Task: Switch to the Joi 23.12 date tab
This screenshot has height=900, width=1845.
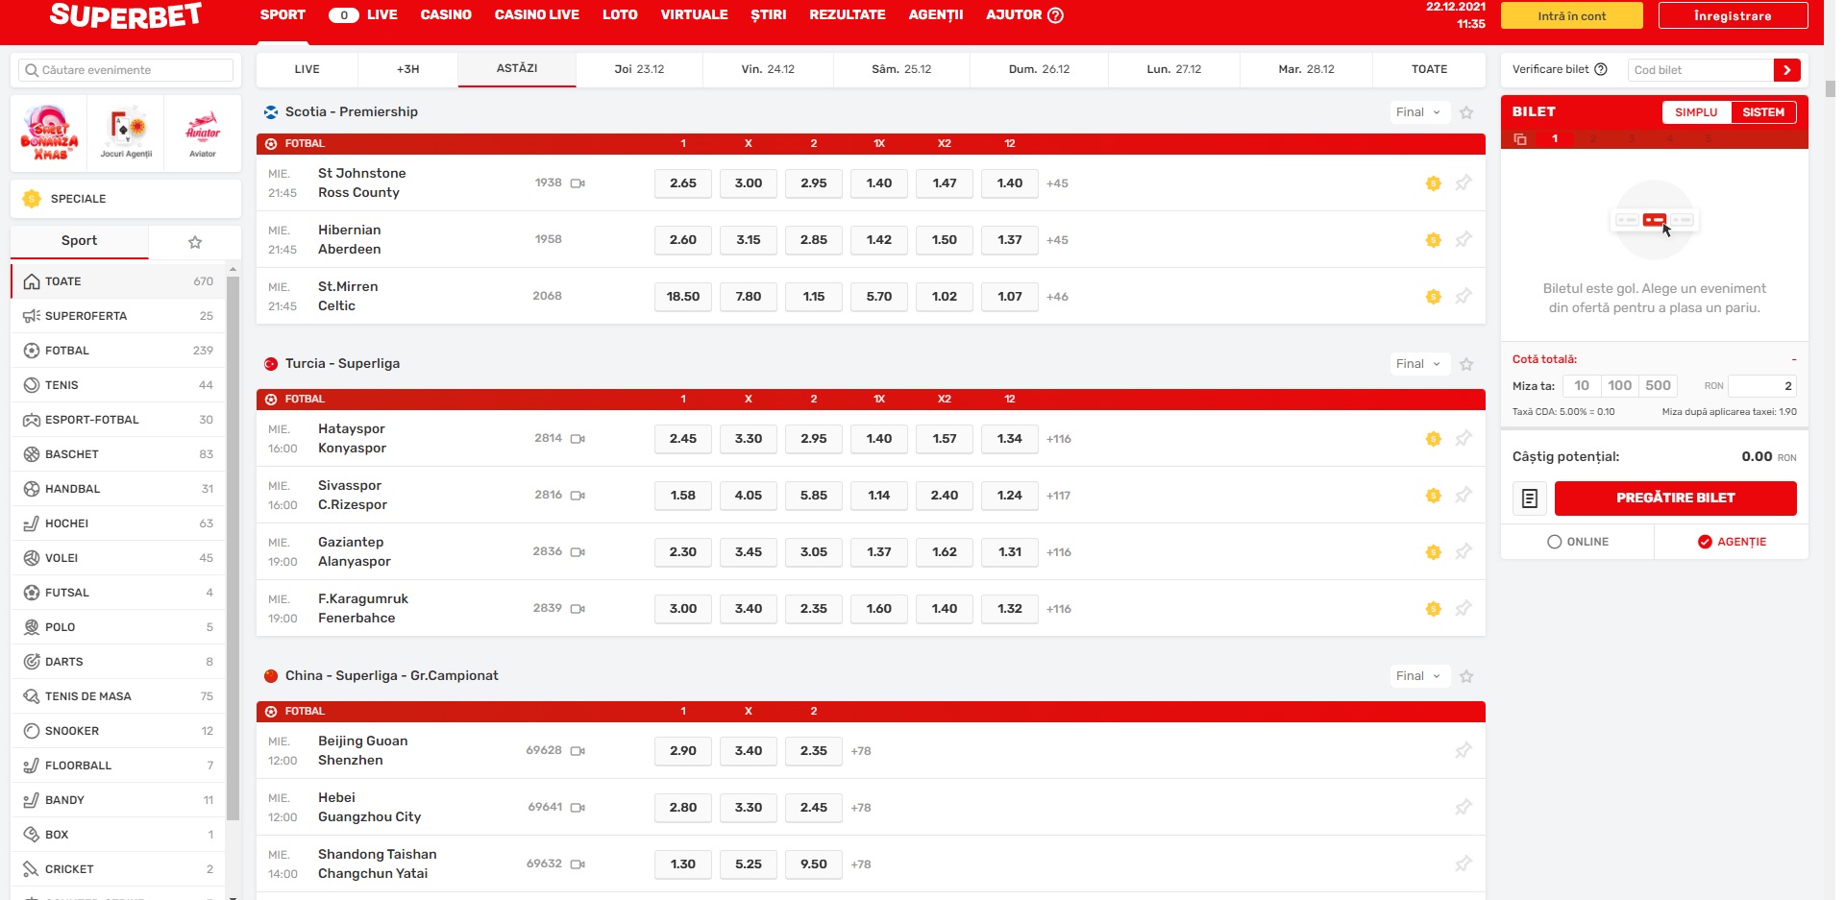Action: click(639, 69)
